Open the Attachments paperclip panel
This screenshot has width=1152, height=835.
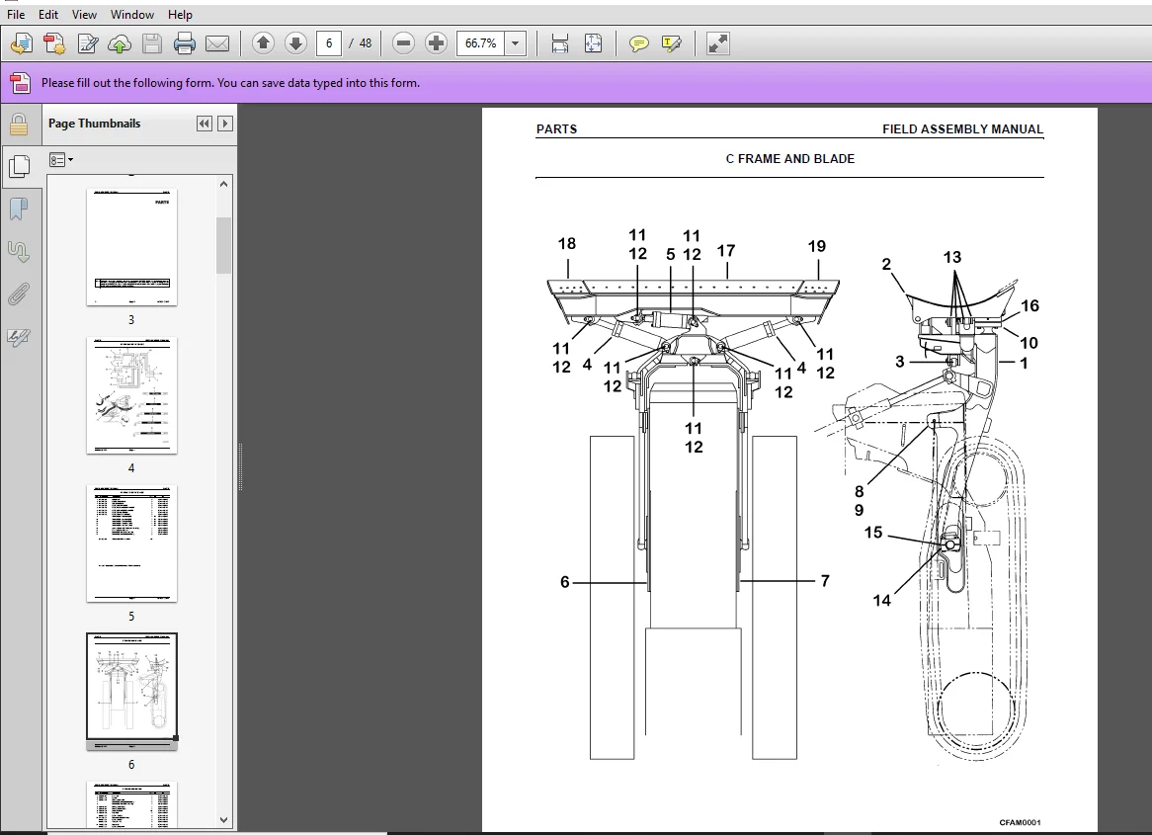pos(19,294)
